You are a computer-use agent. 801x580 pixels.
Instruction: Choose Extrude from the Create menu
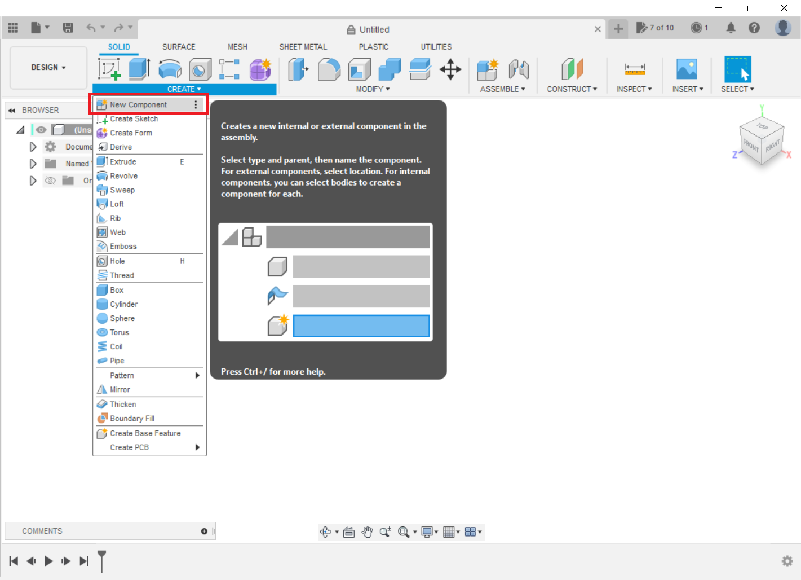click(123, 162)
